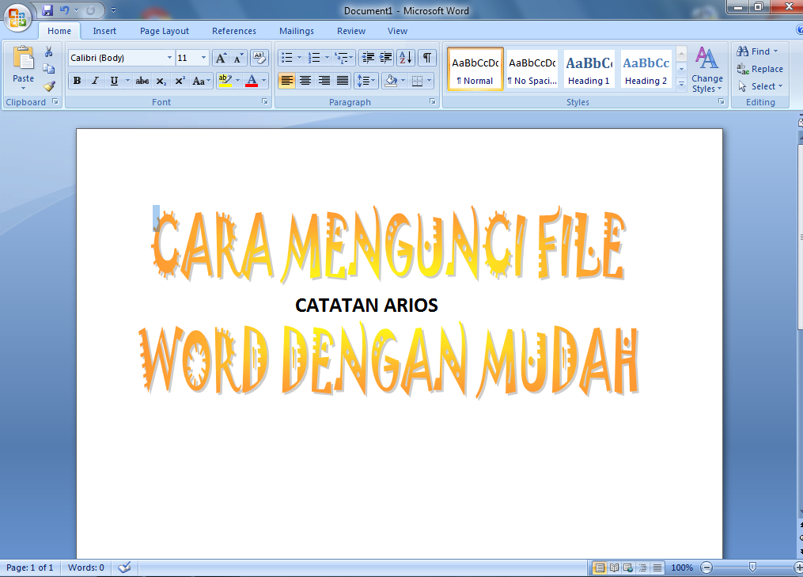Expand the Change Case Aa menu
The width and height of the screenshot is (803, 577).
(201, 81)
